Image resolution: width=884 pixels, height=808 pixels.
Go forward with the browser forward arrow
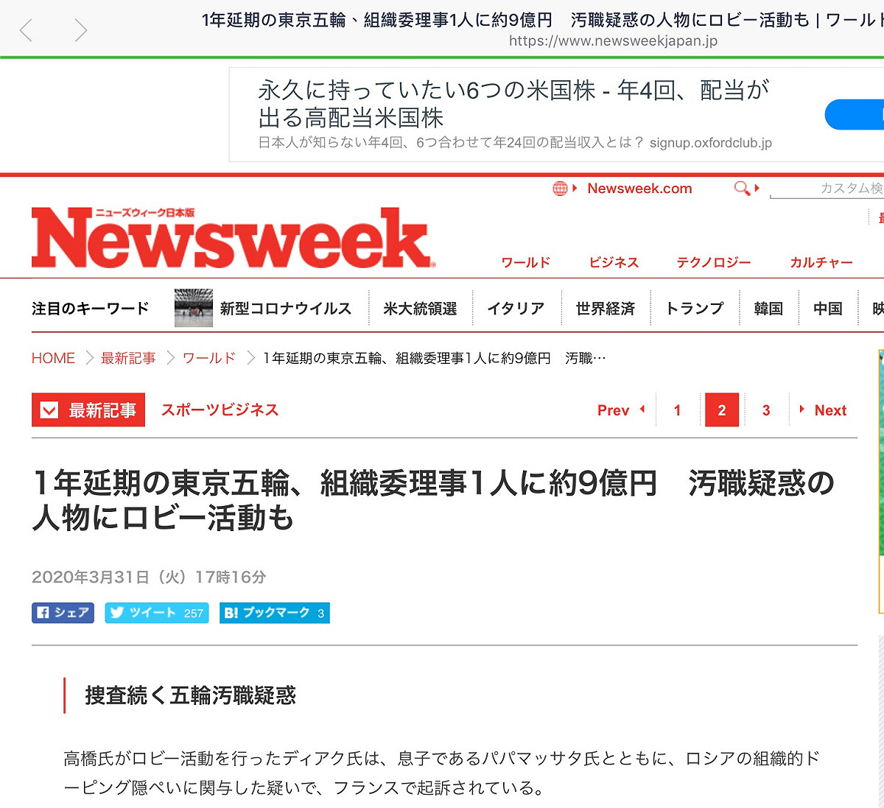pyautogui.click(x=80, y=30)
